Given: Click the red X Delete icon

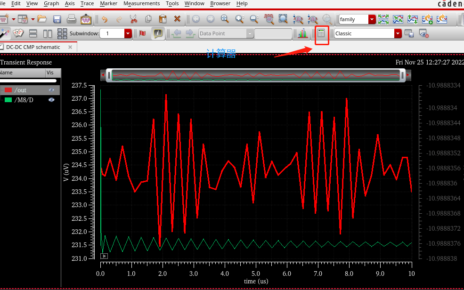Looking at the screenshot, I should [177, 19].
